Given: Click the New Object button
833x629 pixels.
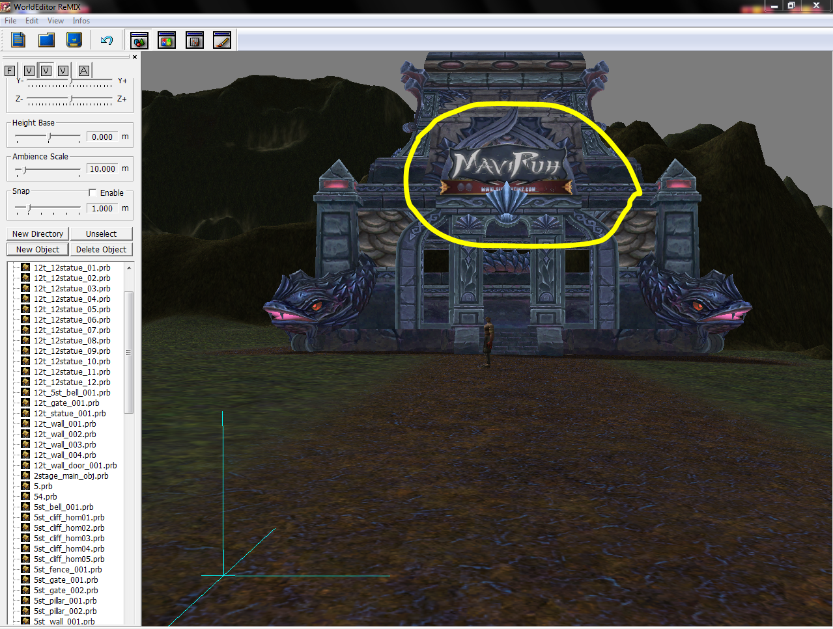Looking at the screenshot, I should 38,249.
